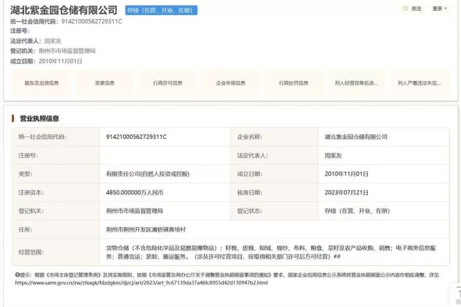Image resolution: width=461 pixels, height=307 pixels.
Task: Click the 营业执照信息 section heading
Action: pos(39,118)
